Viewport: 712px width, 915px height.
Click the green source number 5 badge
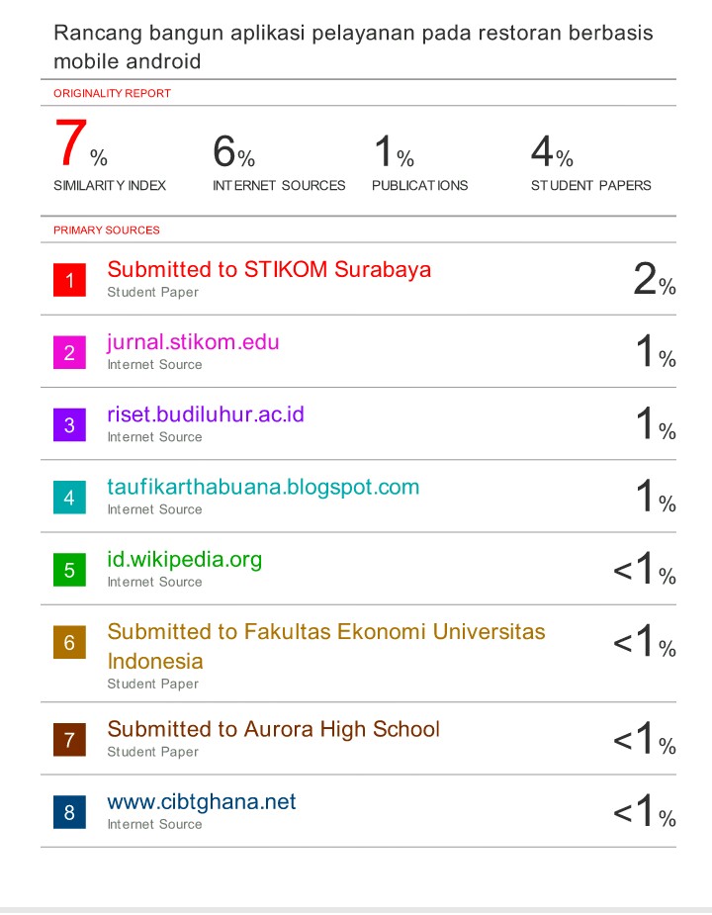69,570
